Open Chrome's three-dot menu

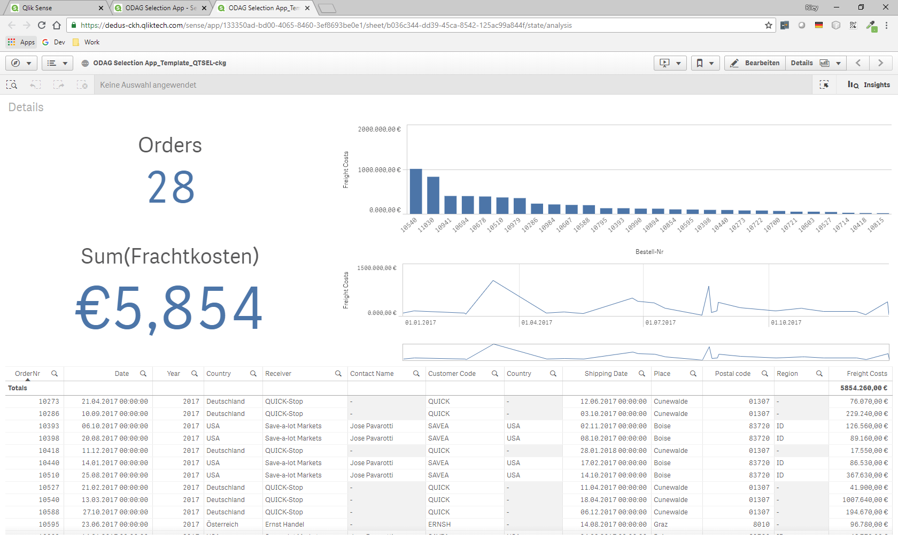[x=887, y=25]
